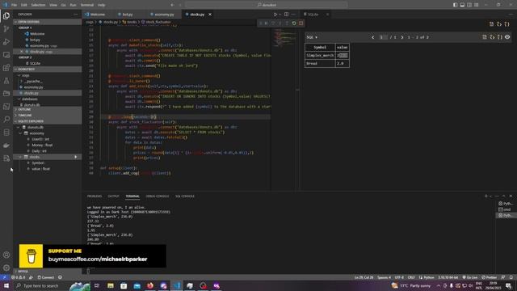Collapse the SQLite Explorer section
This screenshot has height=291, width=517.
47,121
